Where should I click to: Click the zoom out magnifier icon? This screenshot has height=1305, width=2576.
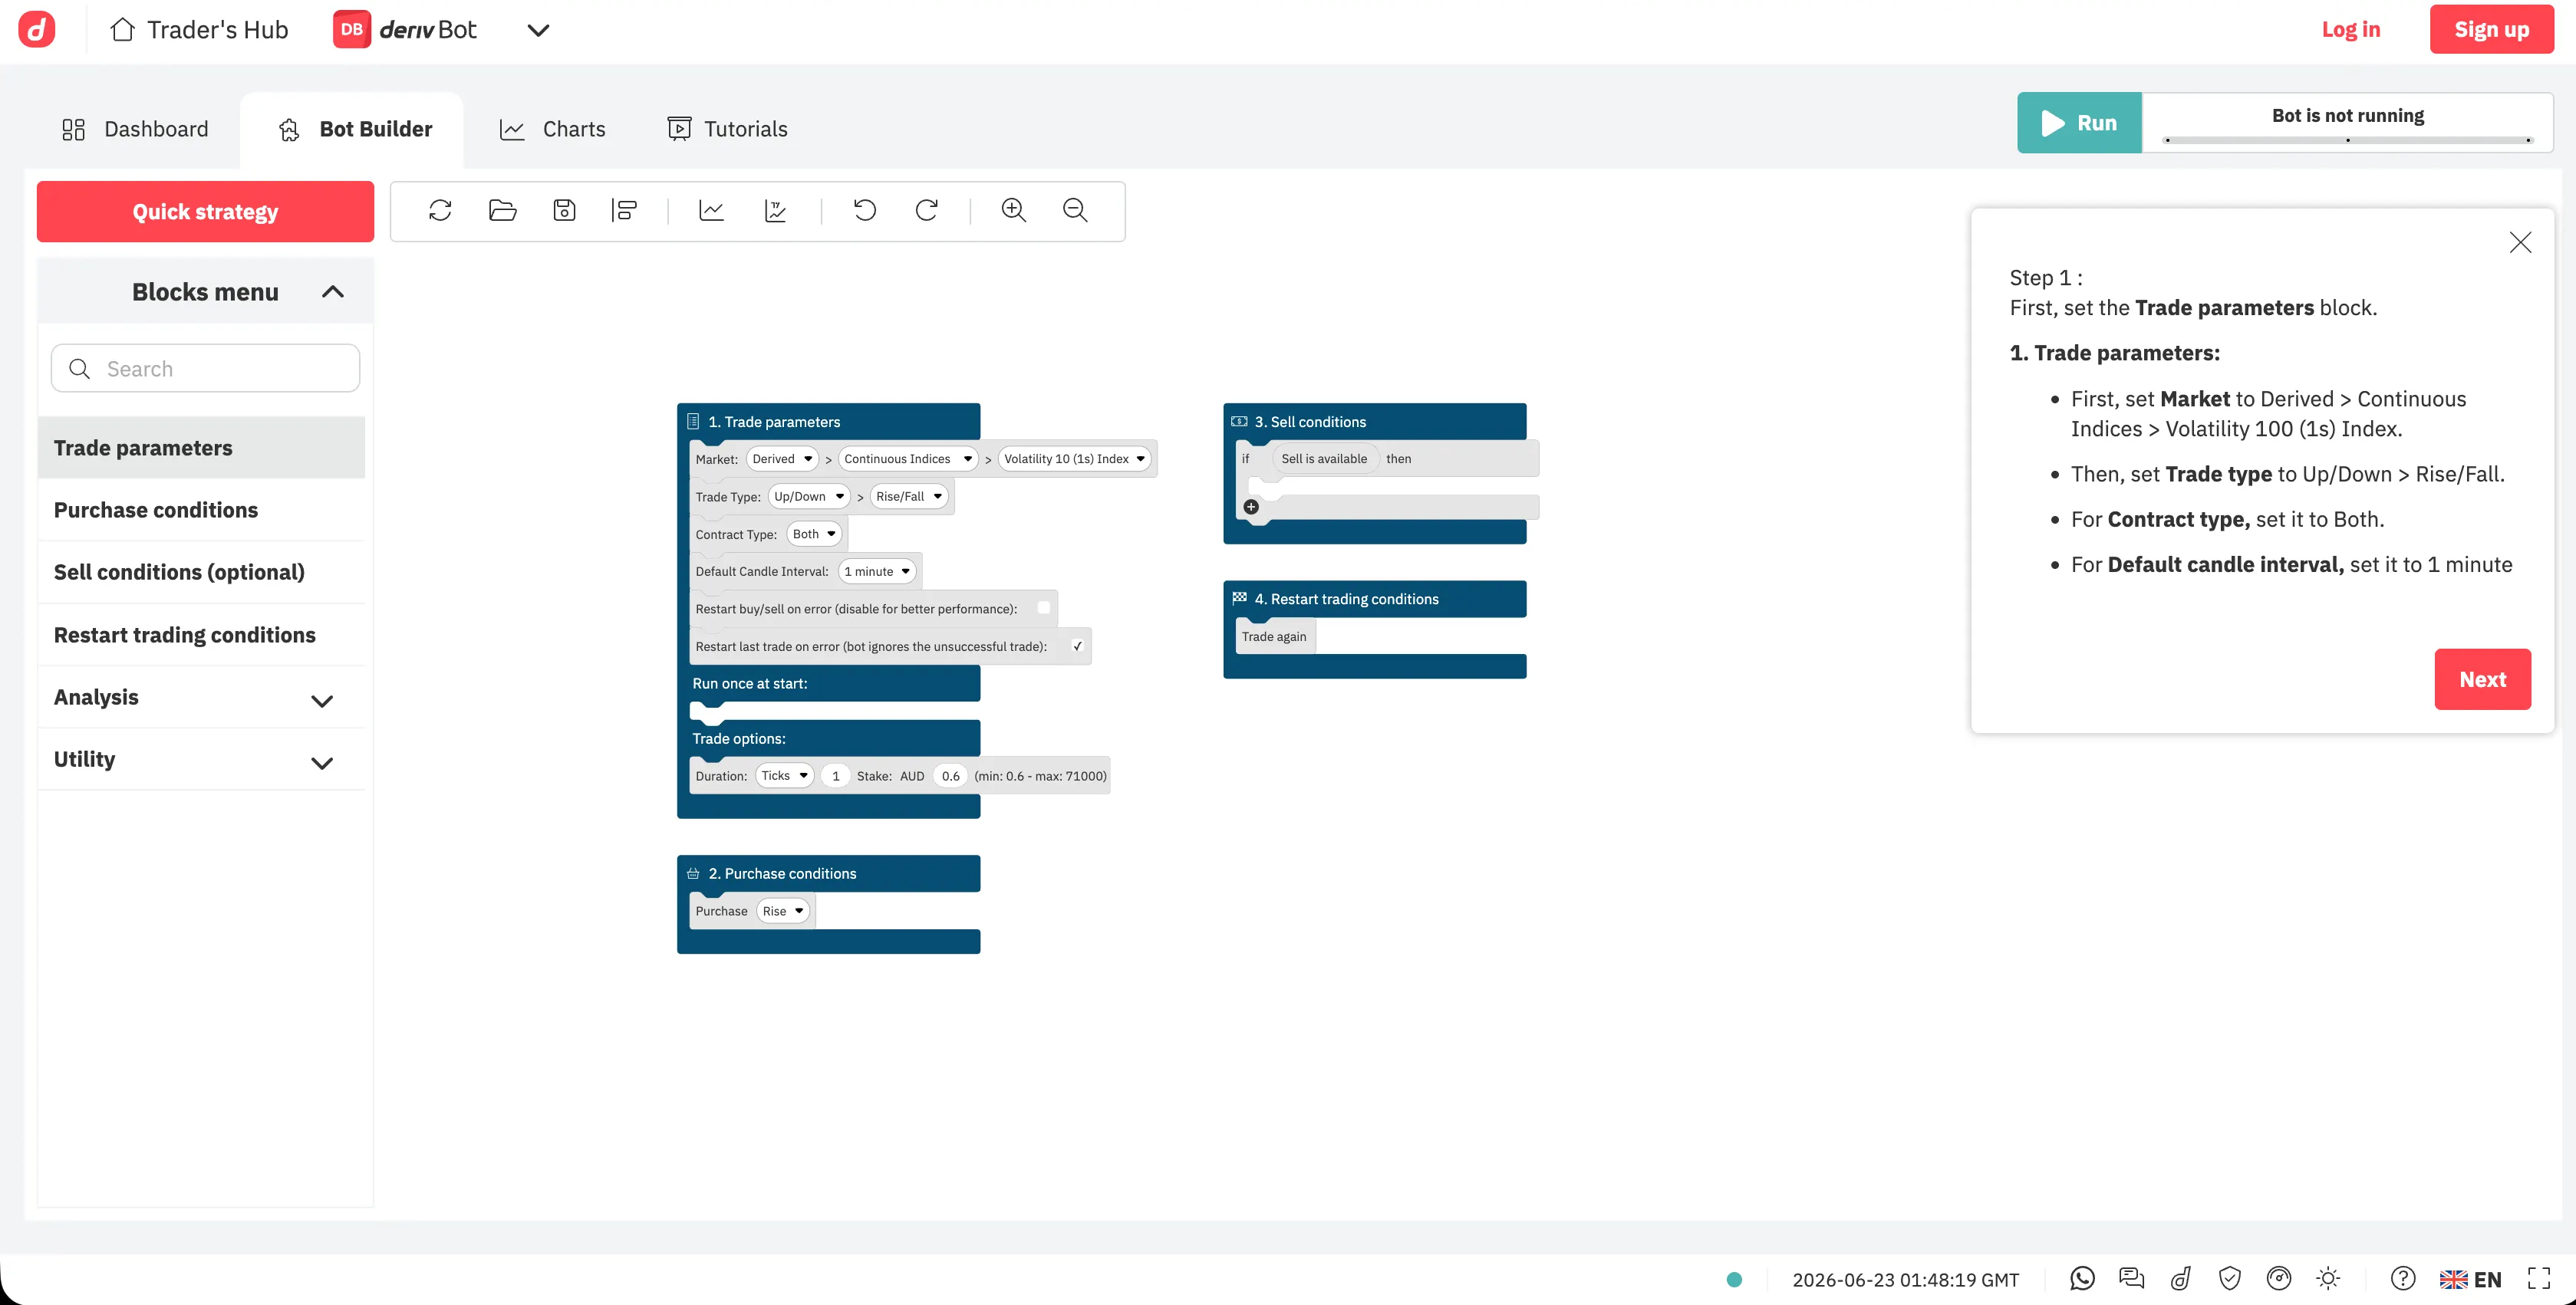coord(1075,210)
